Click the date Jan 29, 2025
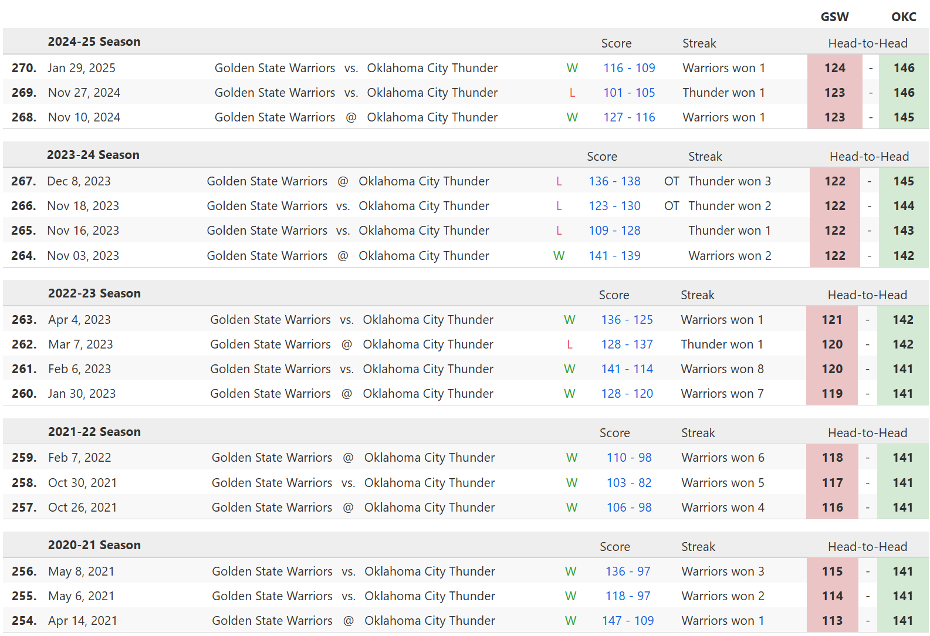 tap(82, 68)
